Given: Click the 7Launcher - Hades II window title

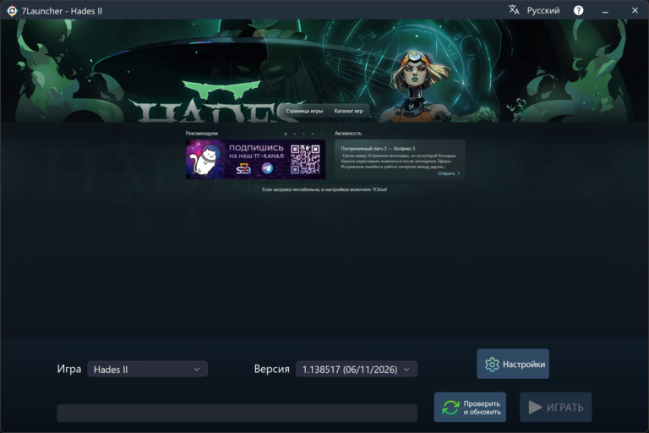Looking at the screenshot, I should coord(62,11).
